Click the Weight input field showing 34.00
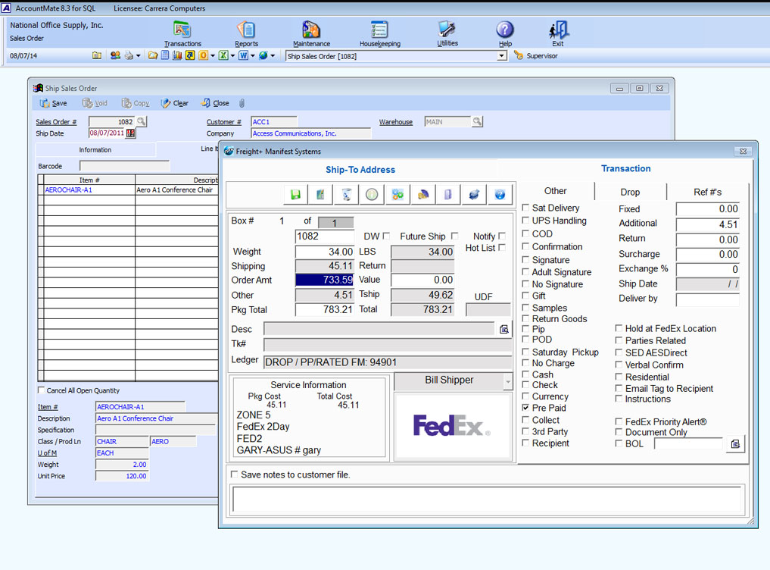Viewport: 770px width, 570px height. (325, 252)
